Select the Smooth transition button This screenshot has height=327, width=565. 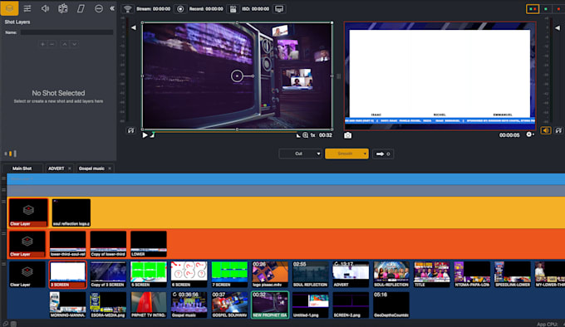(345, 154)
